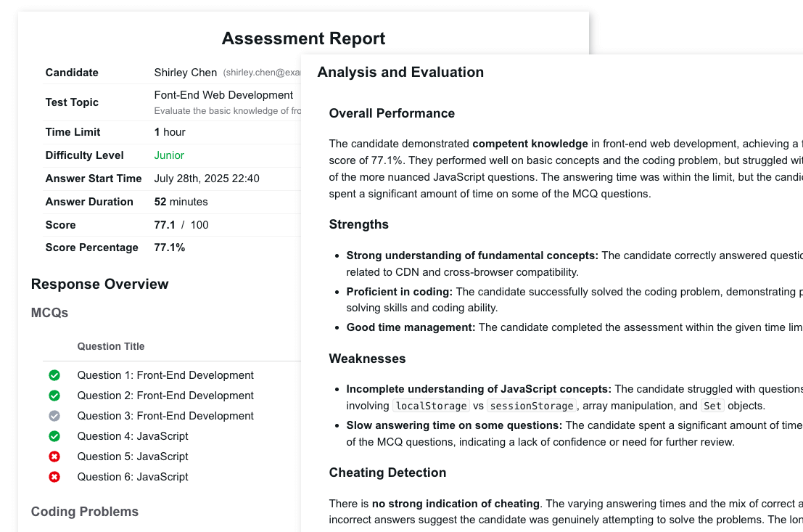Expand the MCQs section

[x=49, y=313]
